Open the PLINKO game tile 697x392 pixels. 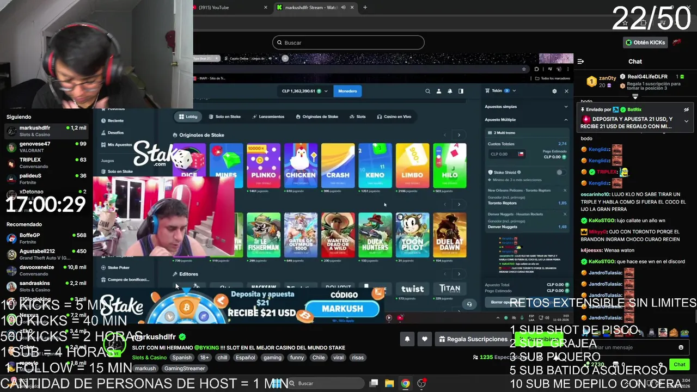pos(263,166)
